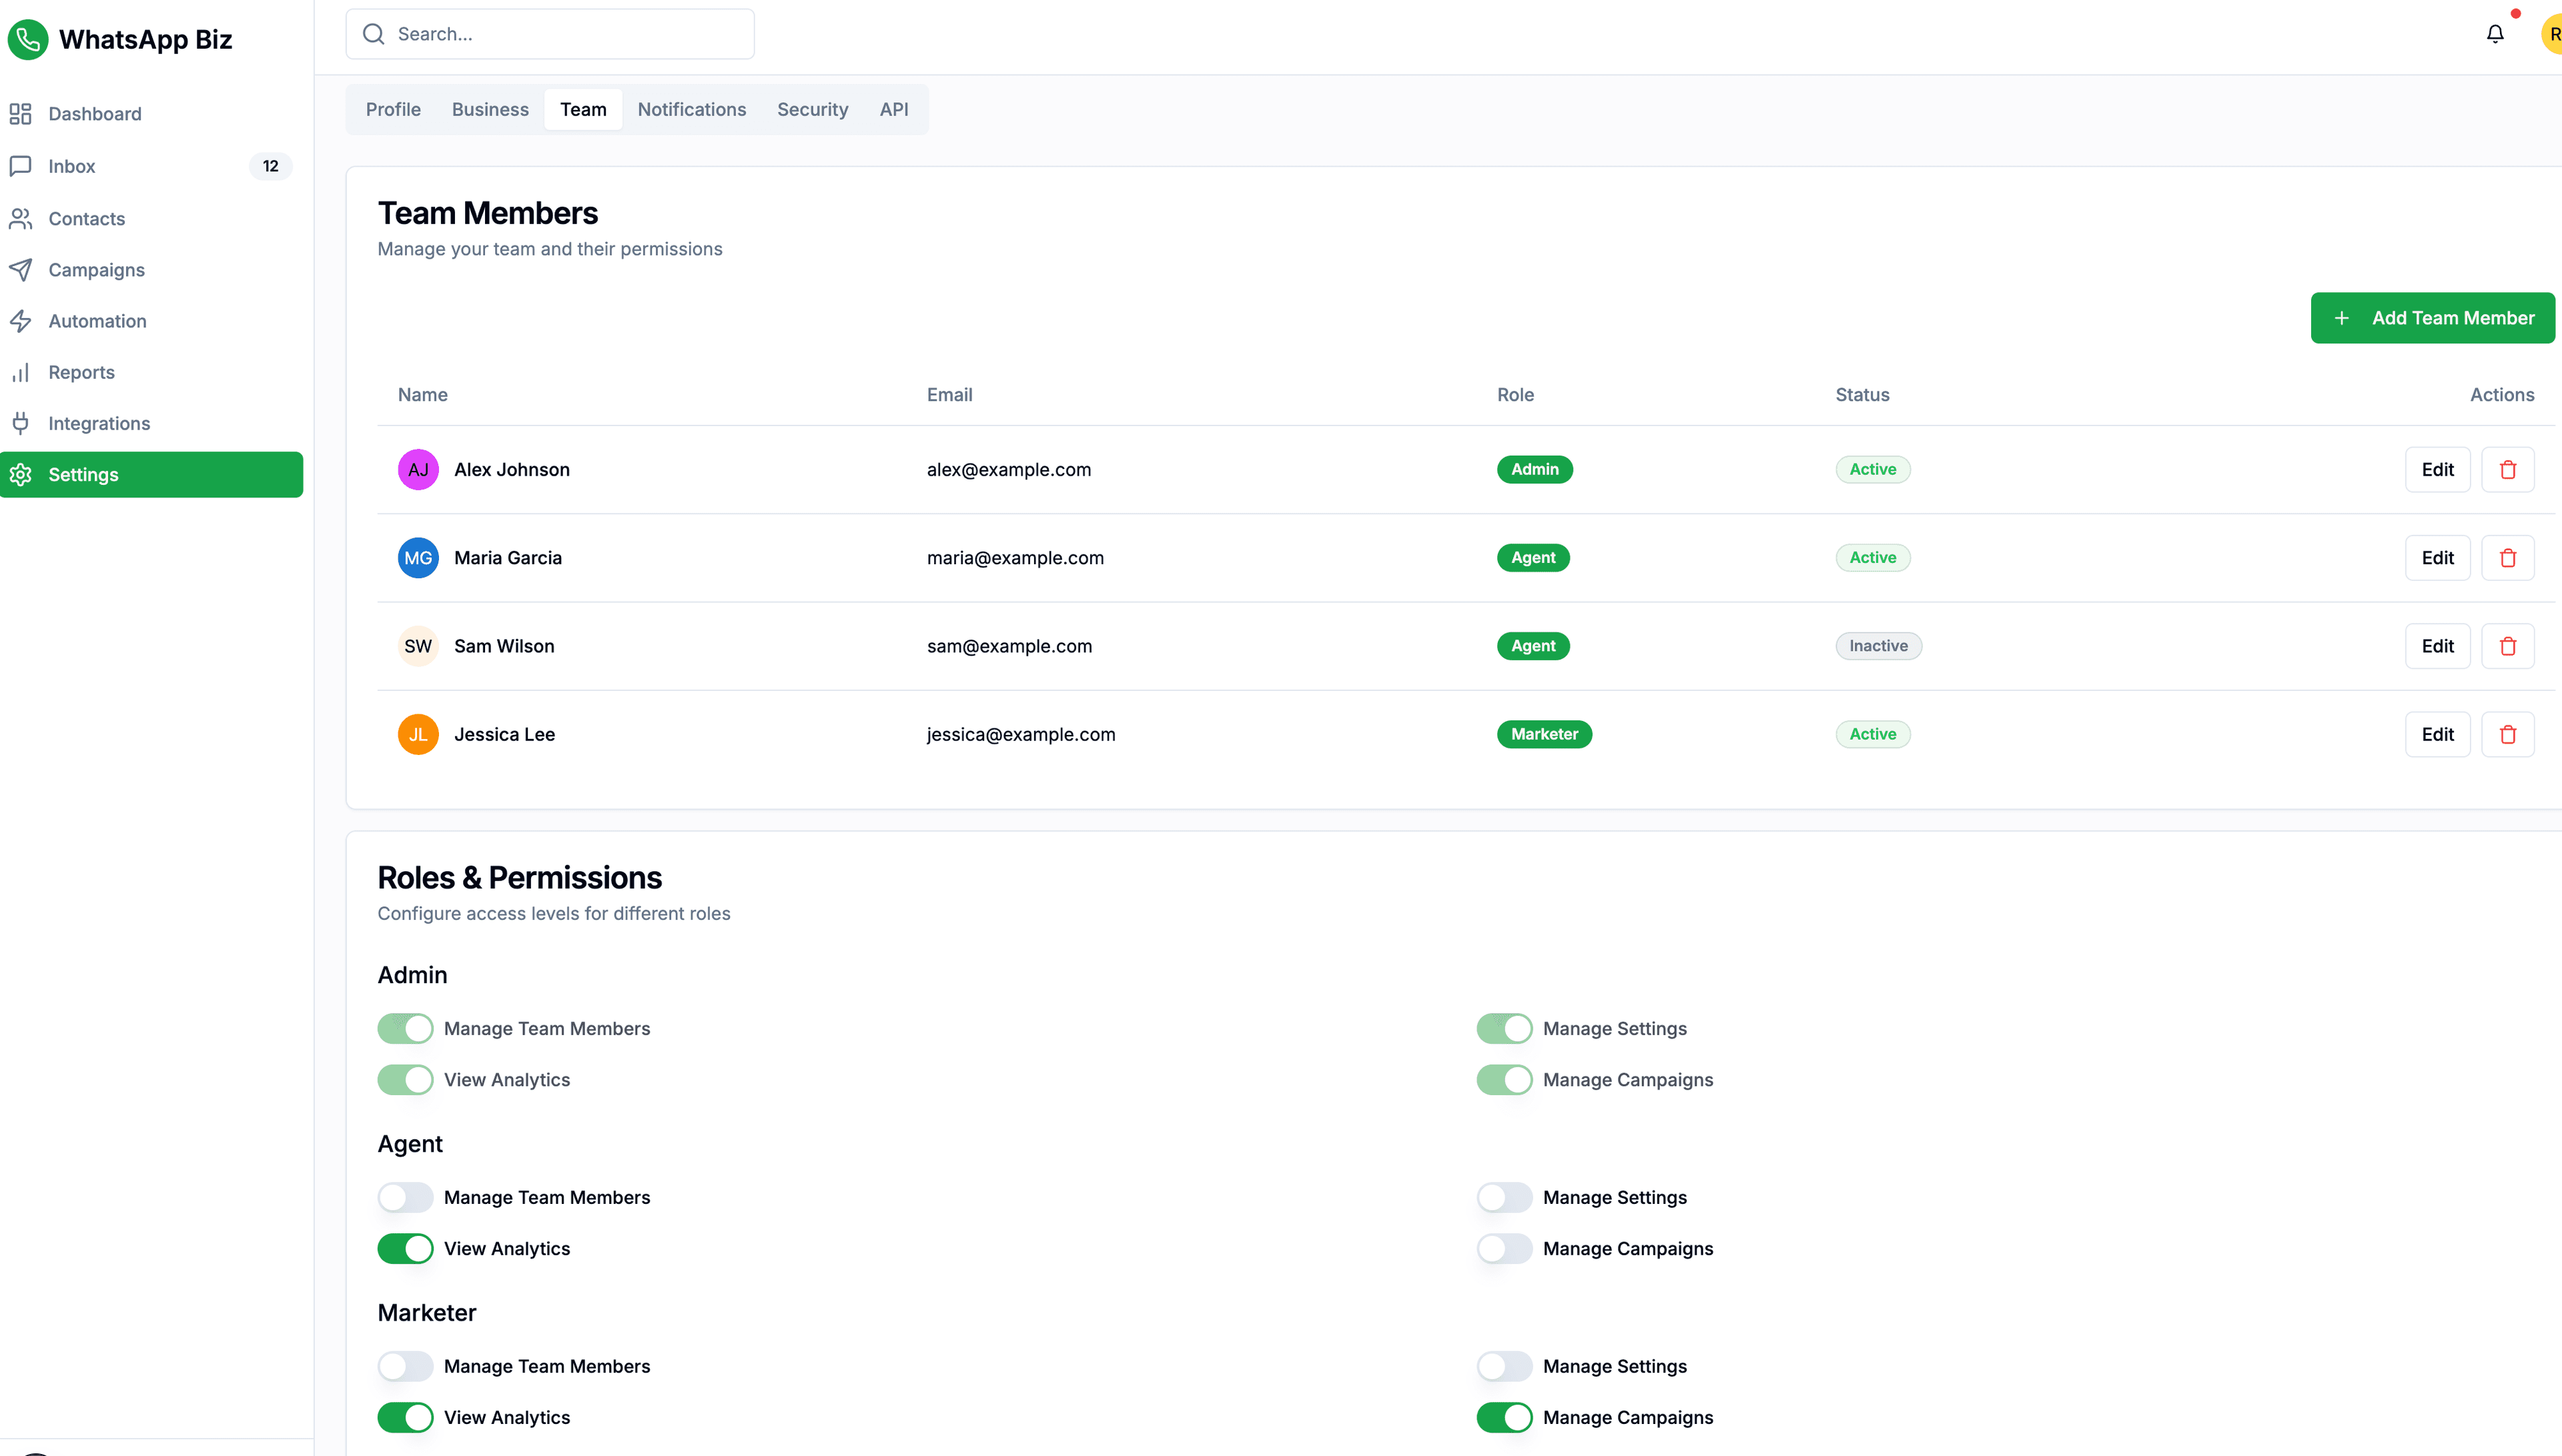
Task: Edit Sam Wilson's entry
Action: 2437,646
